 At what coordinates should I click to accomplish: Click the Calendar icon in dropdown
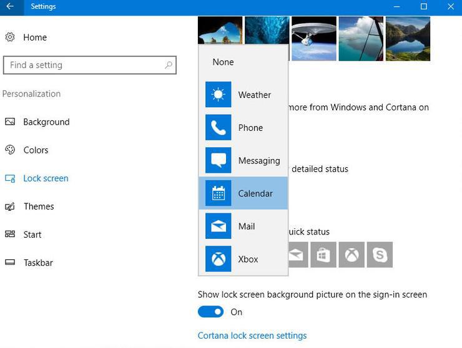tap(219, 193)
